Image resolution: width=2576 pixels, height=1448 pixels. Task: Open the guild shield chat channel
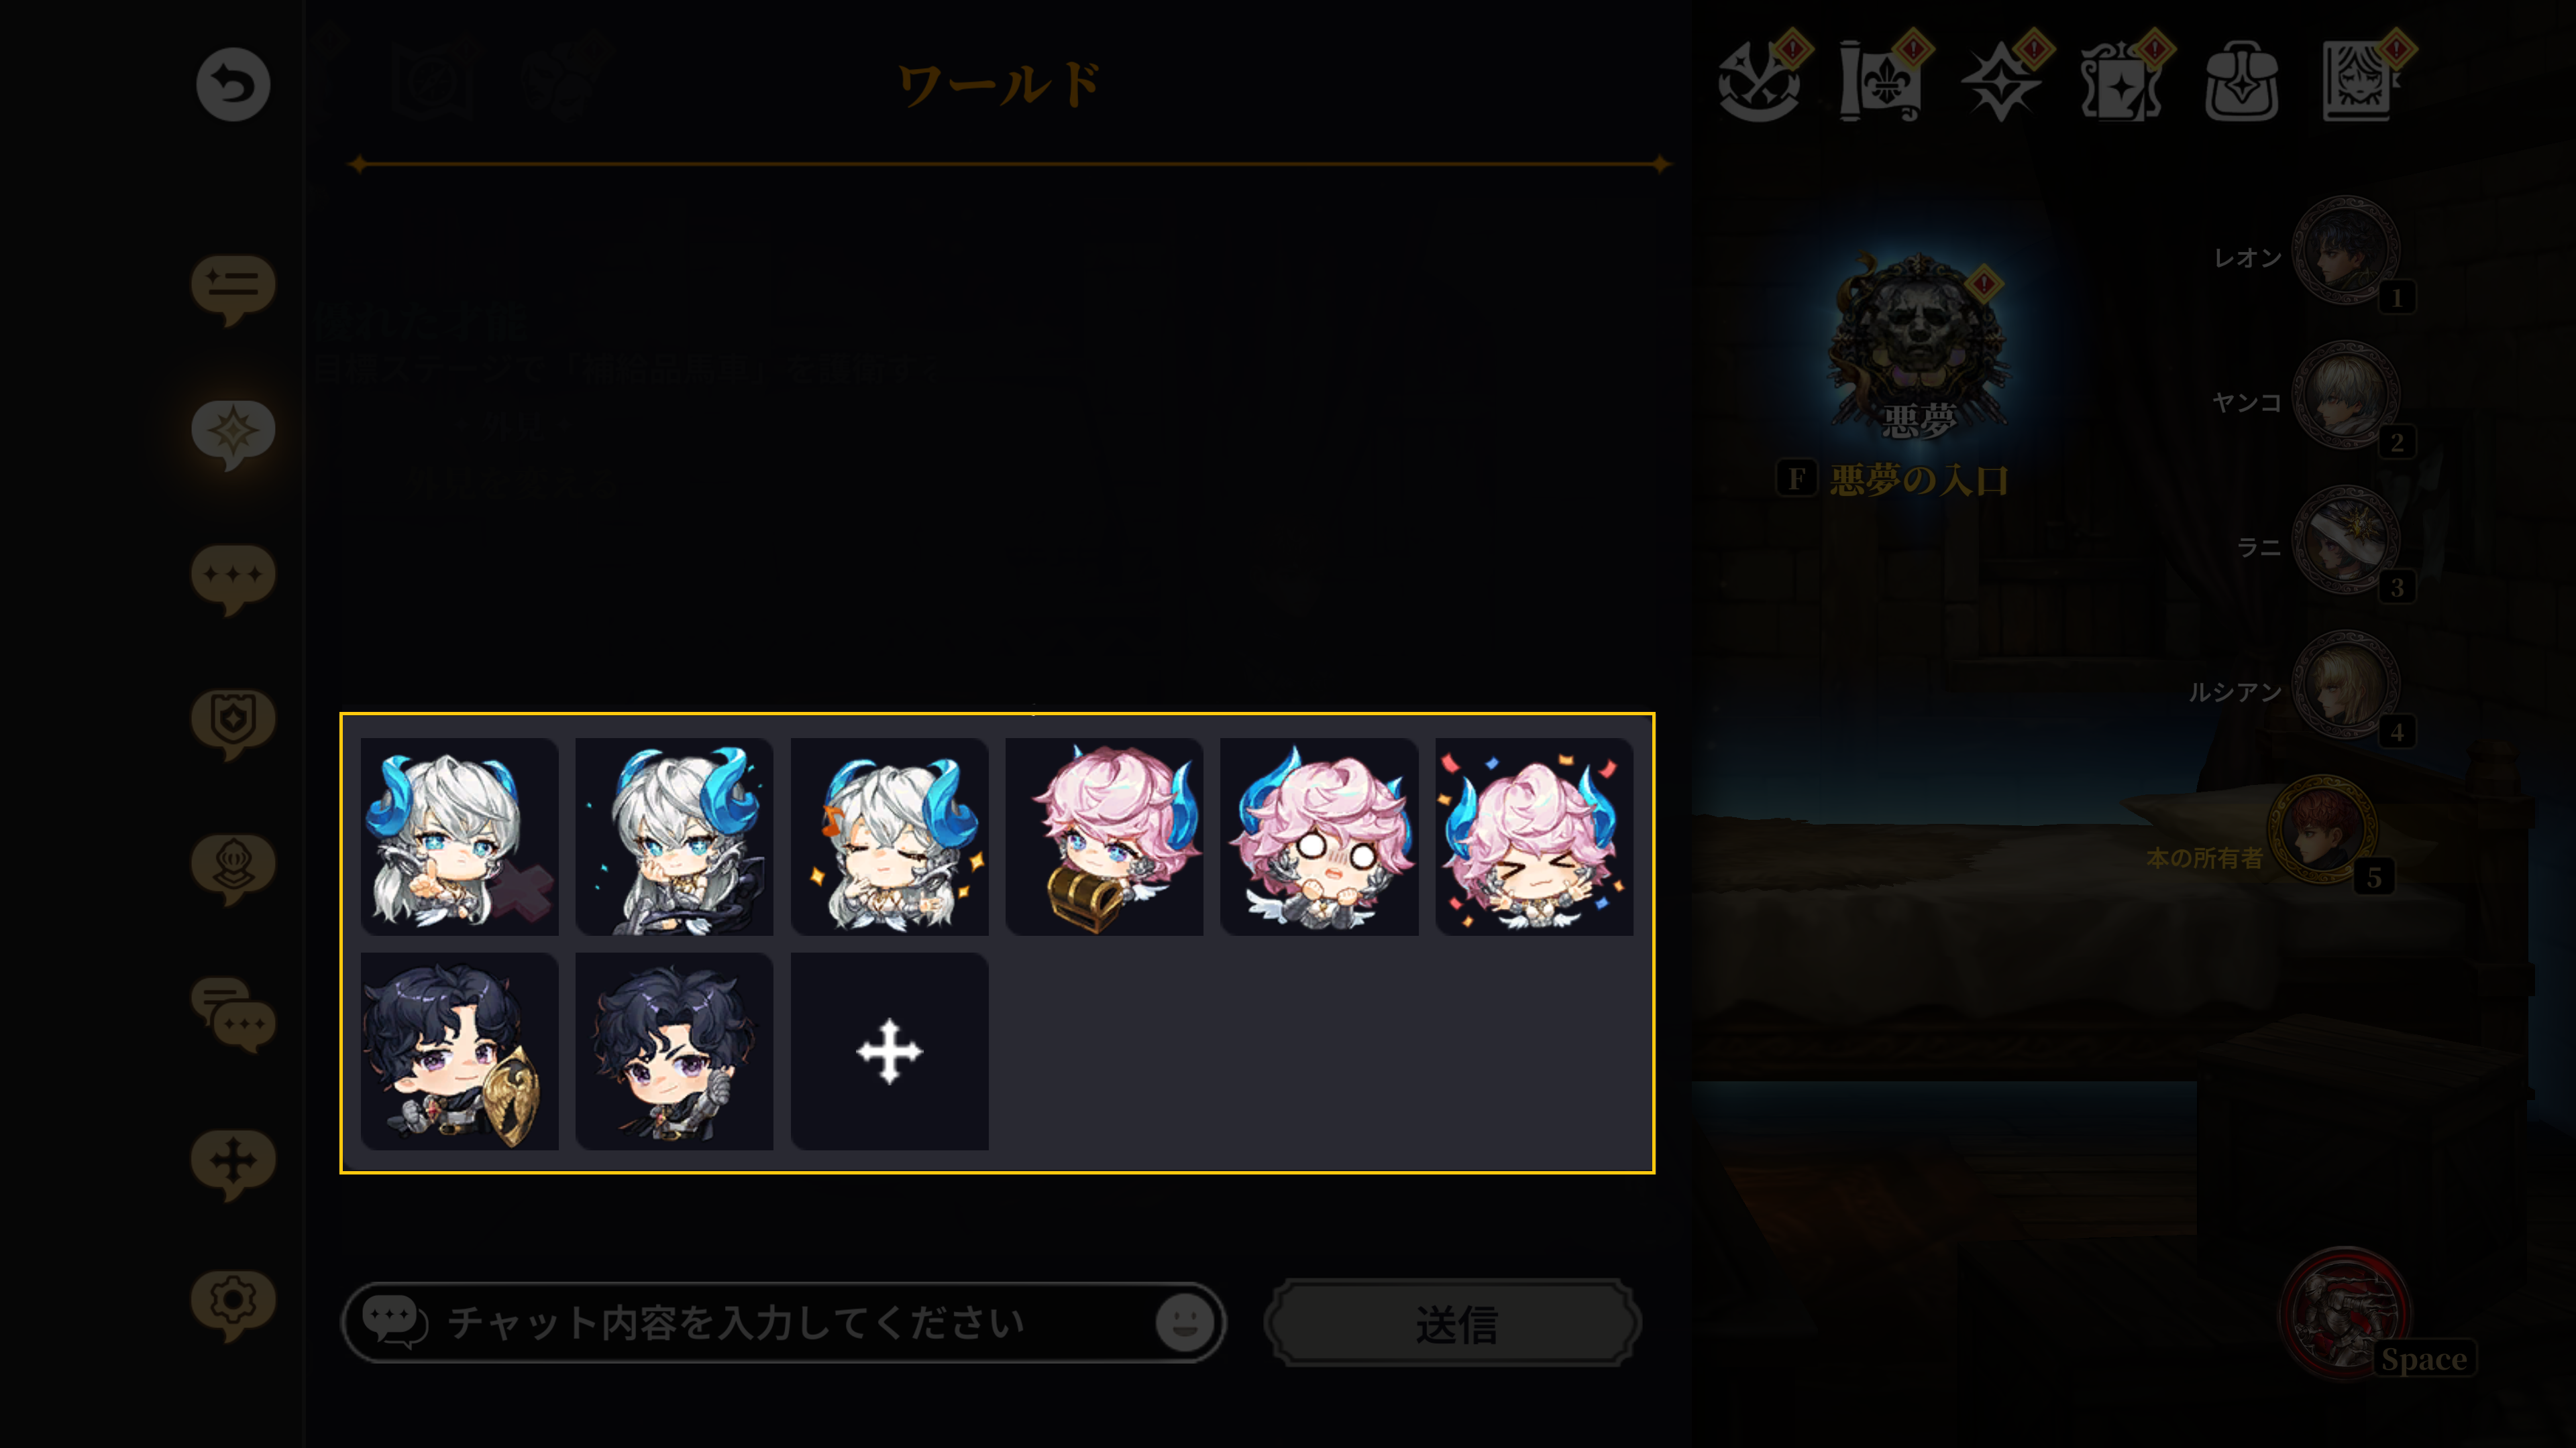233,723
